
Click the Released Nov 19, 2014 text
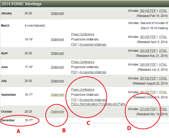coord(152,114)
